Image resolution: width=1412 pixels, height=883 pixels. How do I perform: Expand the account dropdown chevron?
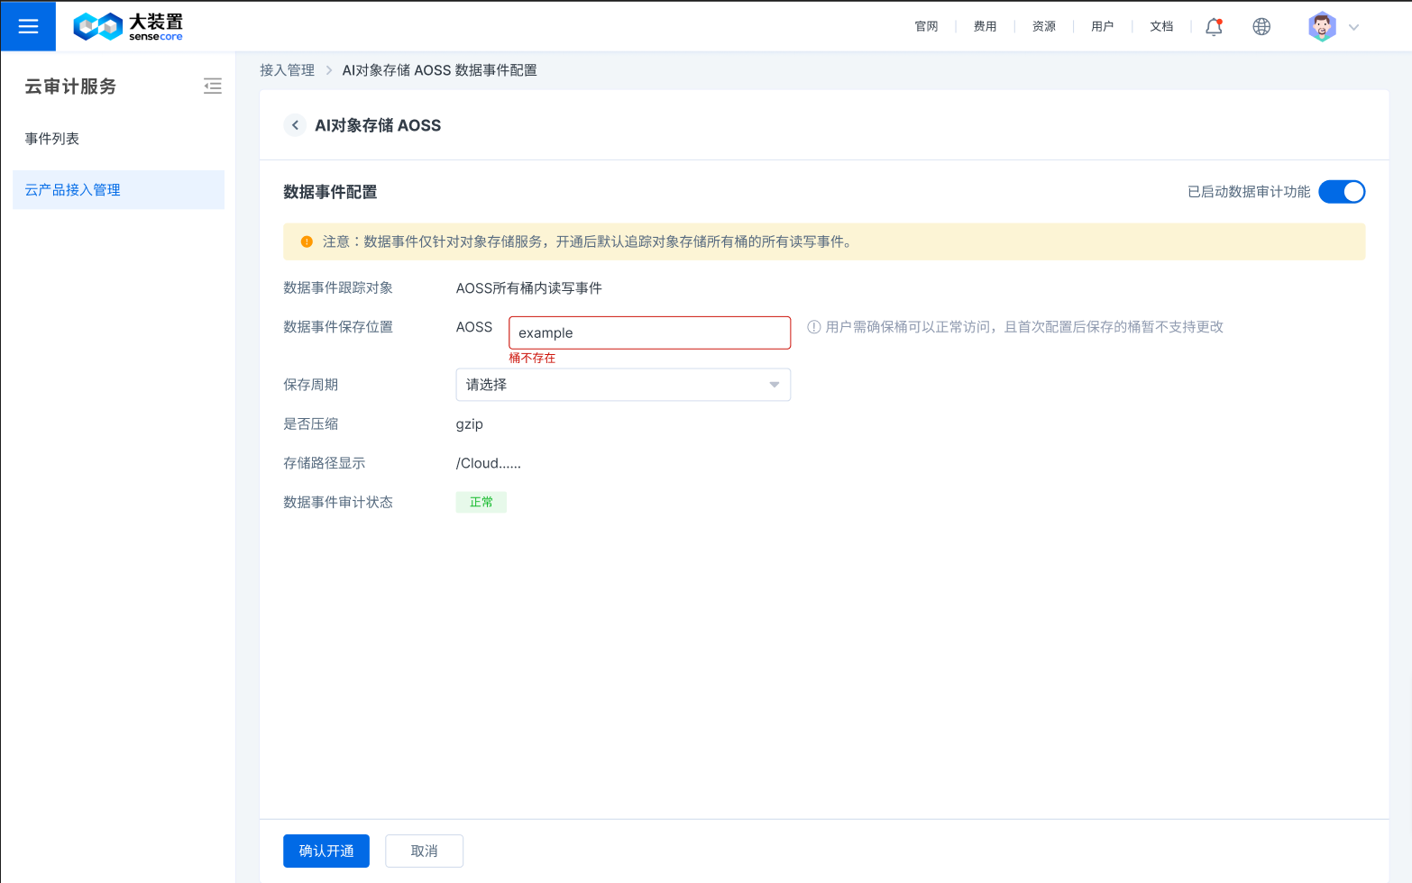click(1353, 27)
